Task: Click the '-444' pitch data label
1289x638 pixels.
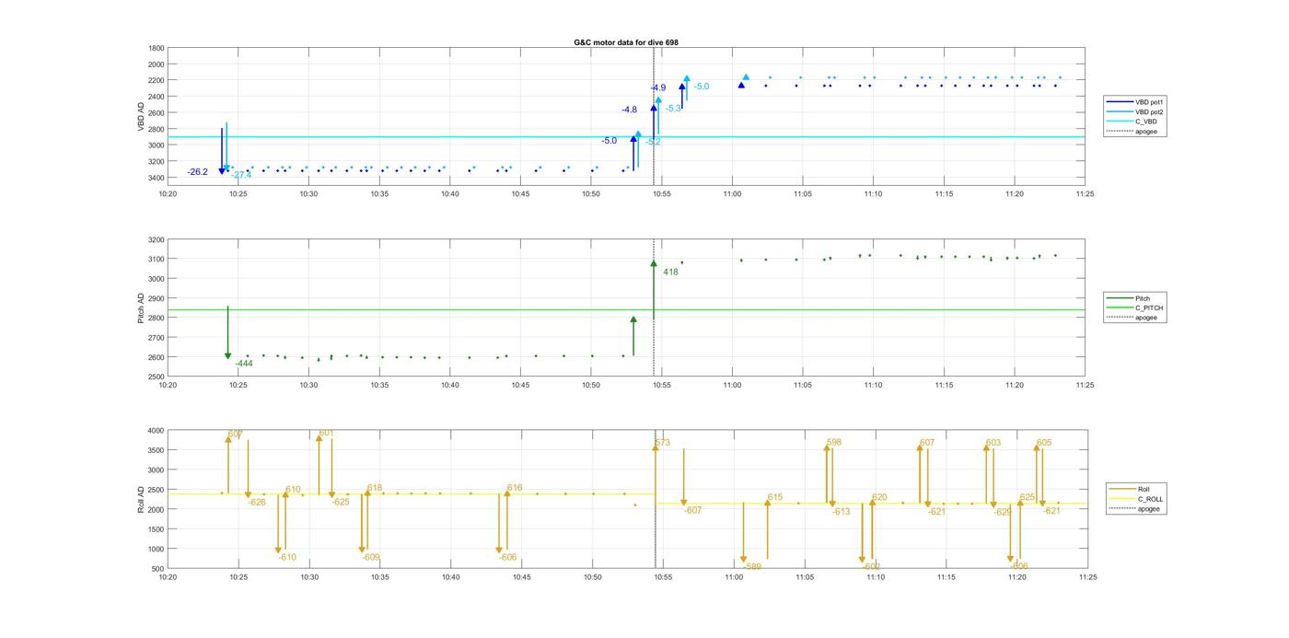Action: (244, 364)
